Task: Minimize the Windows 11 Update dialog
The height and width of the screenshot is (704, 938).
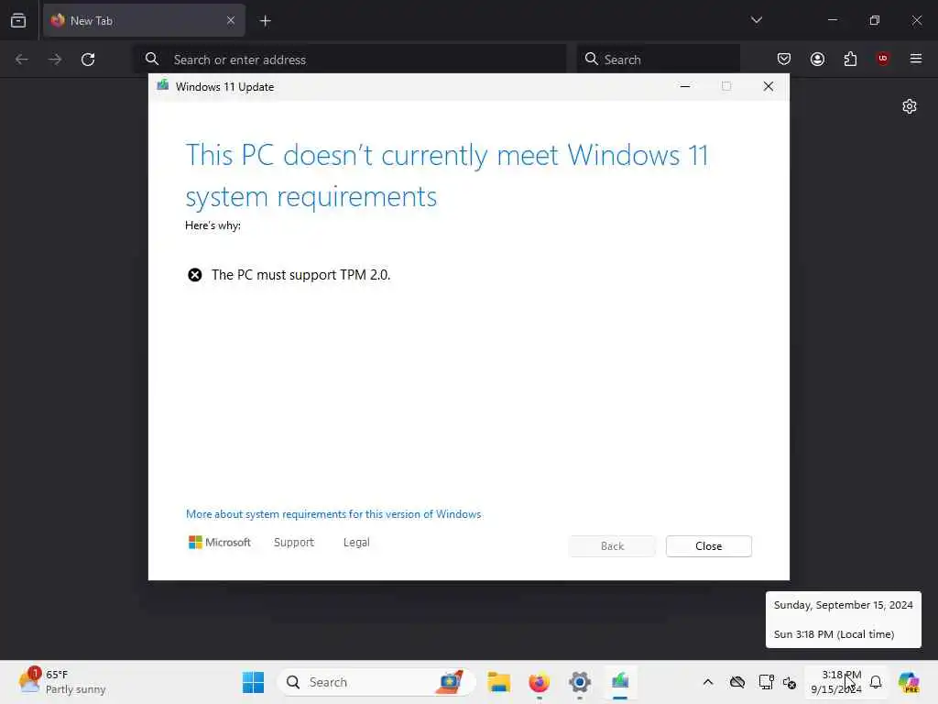Action: tap(685, 87)
